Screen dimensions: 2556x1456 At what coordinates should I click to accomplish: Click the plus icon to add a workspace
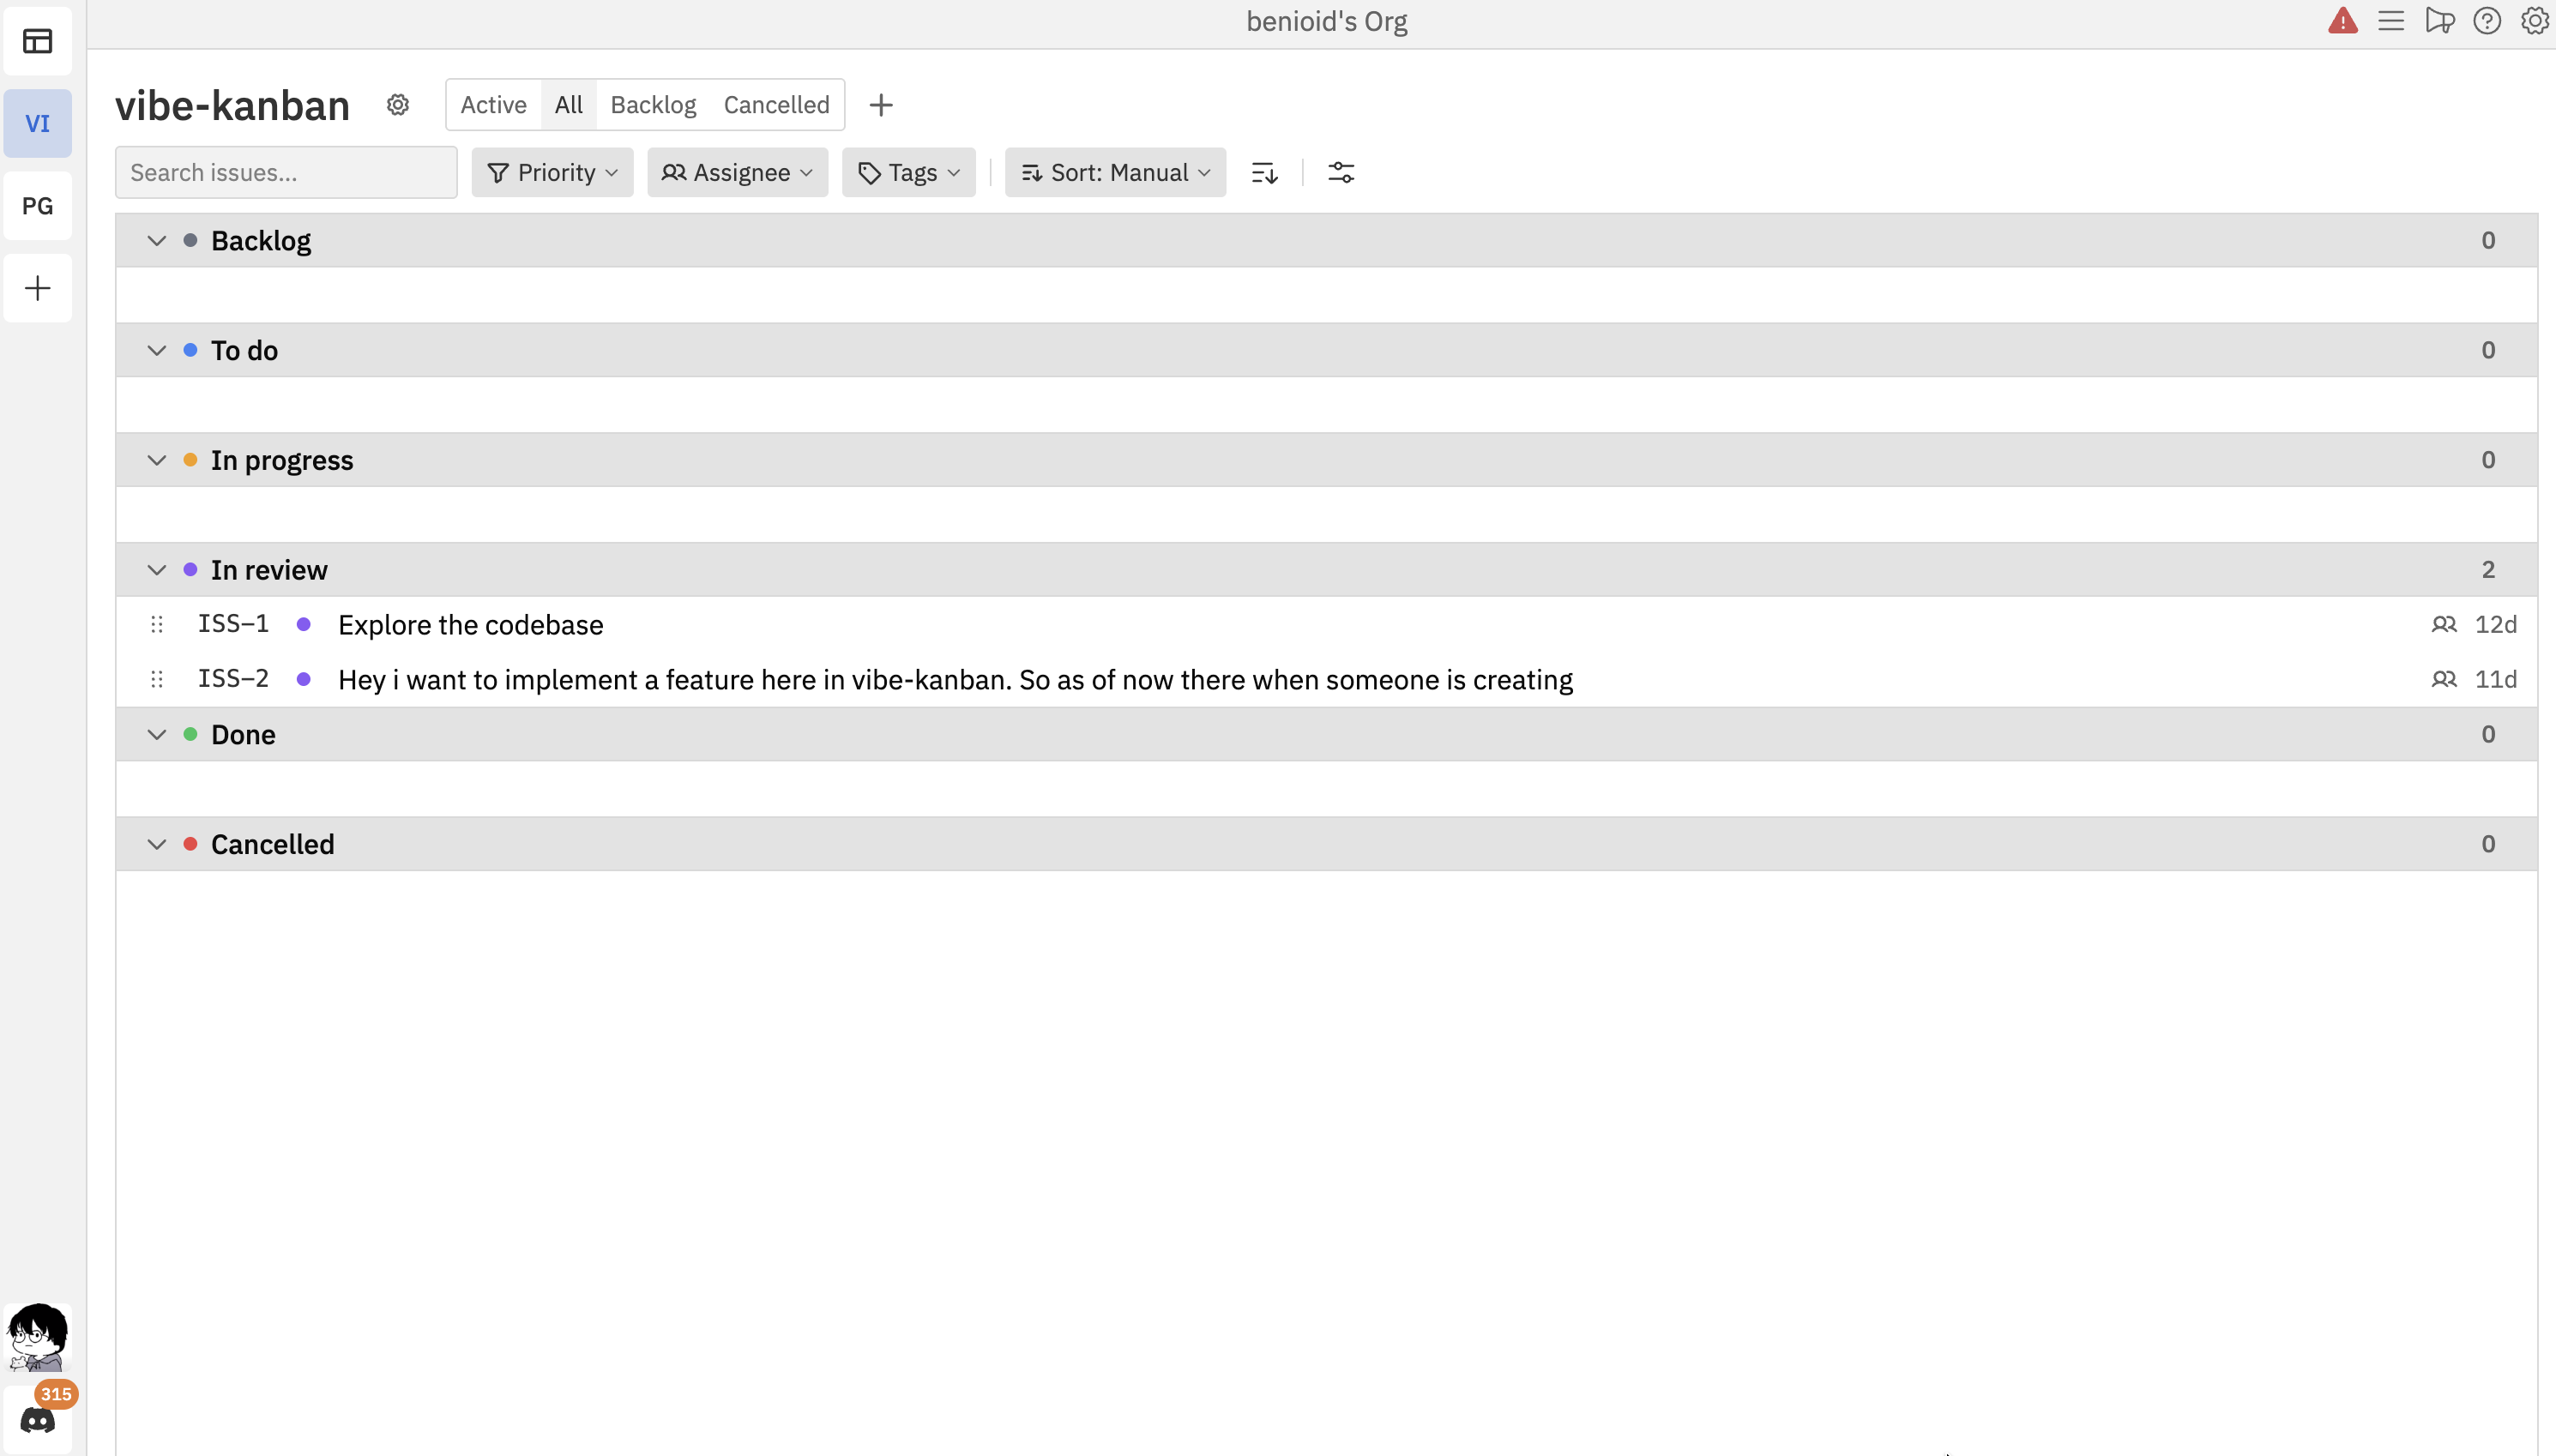(x=37, y=288)
